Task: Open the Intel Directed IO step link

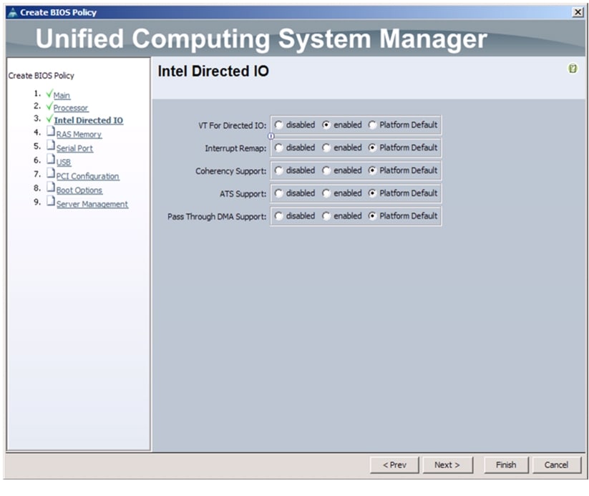Action: coord(89,121)
